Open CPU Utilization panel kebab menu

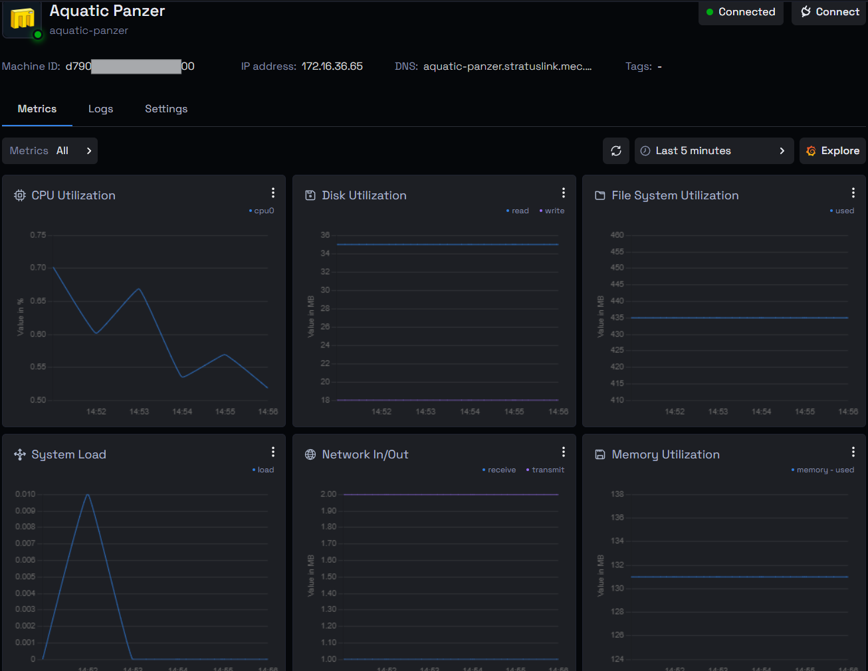tap(273, 193)
